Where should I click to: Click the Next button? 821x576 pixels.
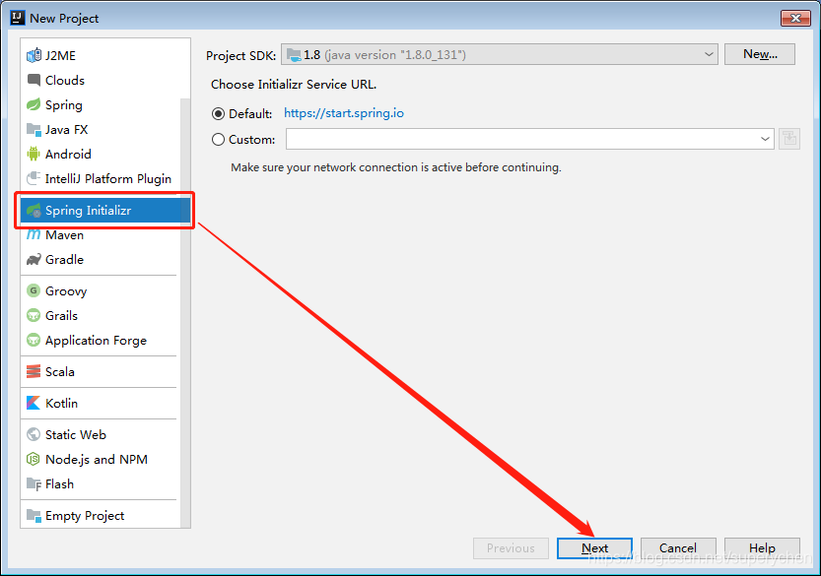pyautogui.click(x=594, y=547)
